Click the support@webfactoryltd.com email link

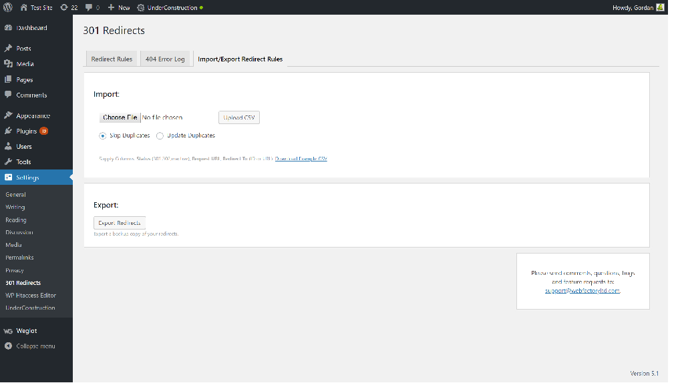[x=582, y=290]
